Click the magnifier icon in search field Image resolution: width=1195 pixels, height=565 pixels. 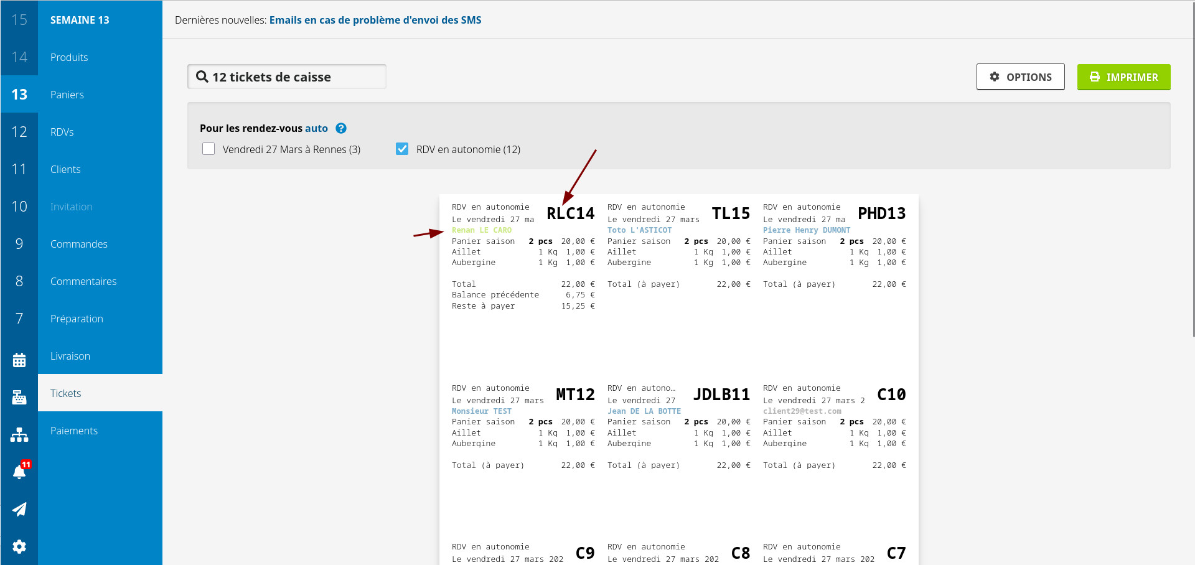click(x=202, y=77)
